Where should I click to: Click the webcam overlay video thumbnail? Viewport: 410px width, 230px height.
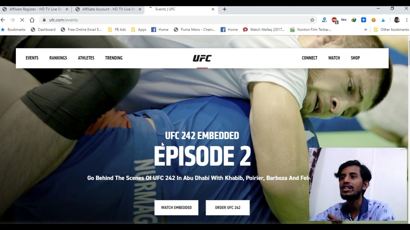[358, 184]
